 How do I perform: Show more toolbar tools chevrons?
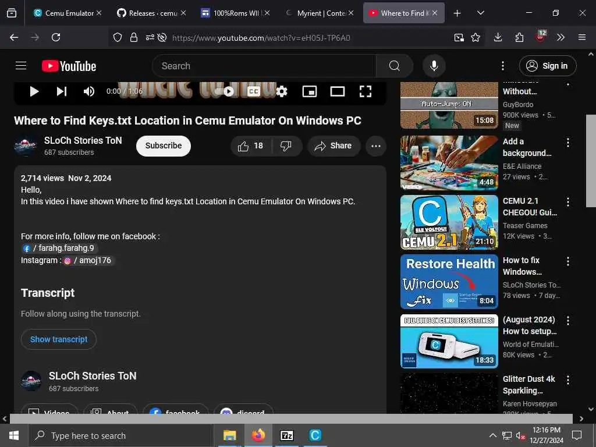click(x=560, y=37)
